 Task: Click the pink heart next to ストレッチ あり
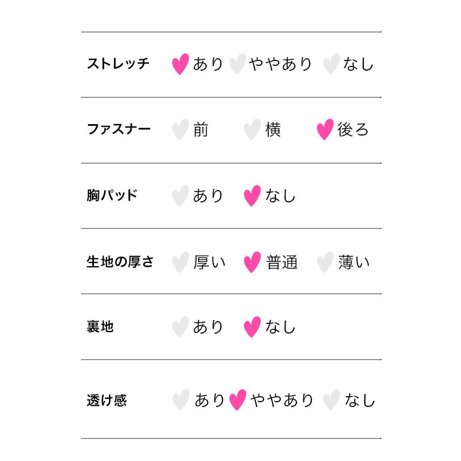pyautogui.click(x=180, y=64)
